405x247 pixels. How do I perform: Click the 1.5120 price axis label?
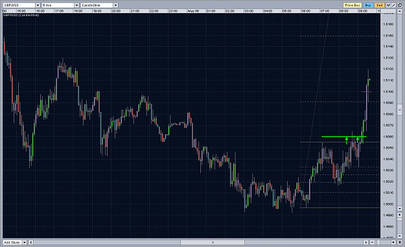(388, 69)
